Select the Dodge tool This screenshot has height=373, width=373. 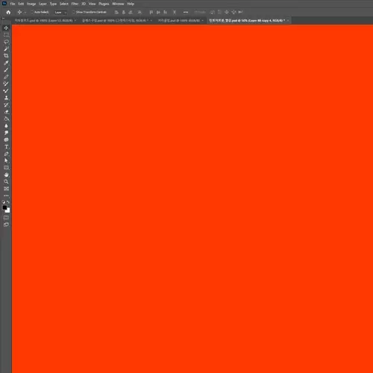[x=6, y=133]
